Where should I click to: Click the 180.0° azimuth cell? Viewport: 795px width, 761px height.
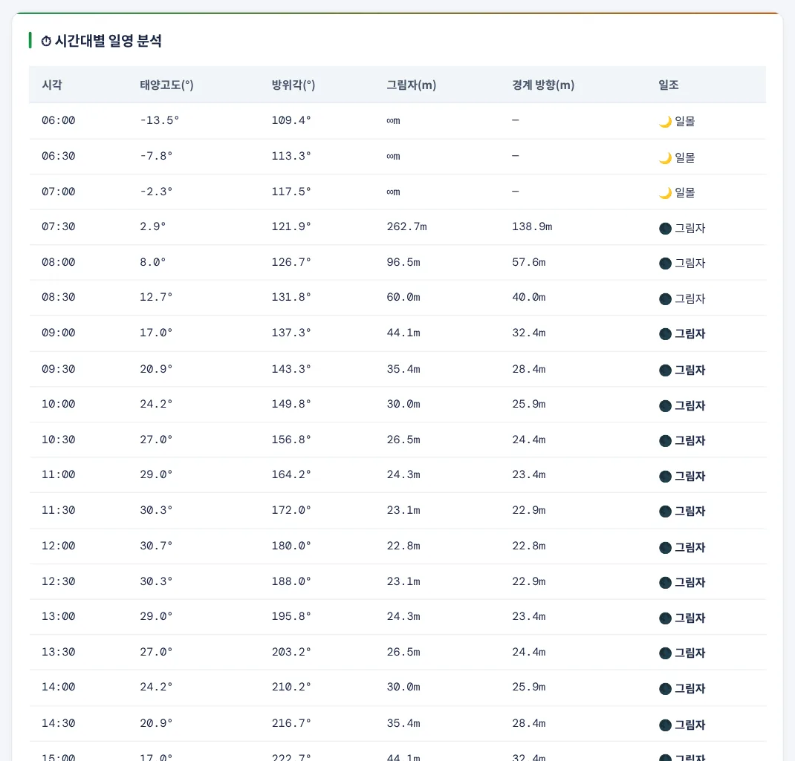point(291,546)
